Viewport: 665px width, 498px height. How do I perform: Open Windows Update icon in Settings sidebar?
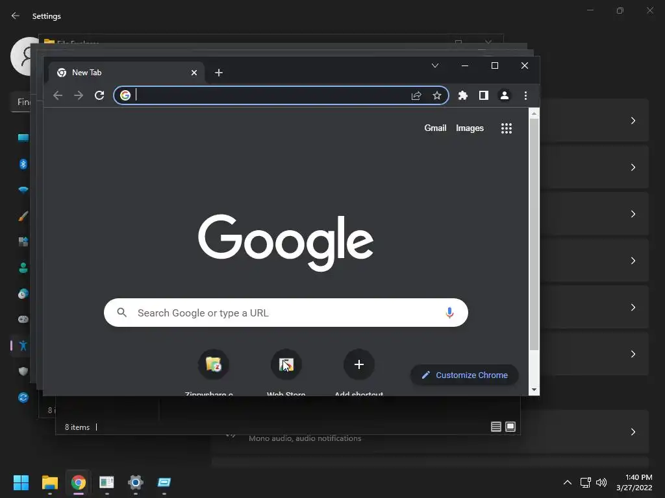pos(23,397)
